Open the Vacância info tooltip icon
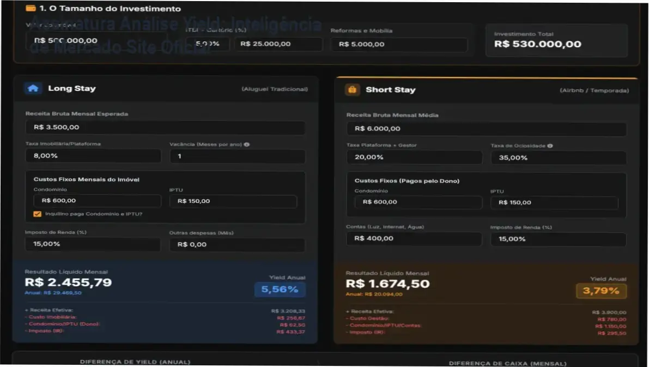Viewport: 649px width, 367px height. [247, 145]
